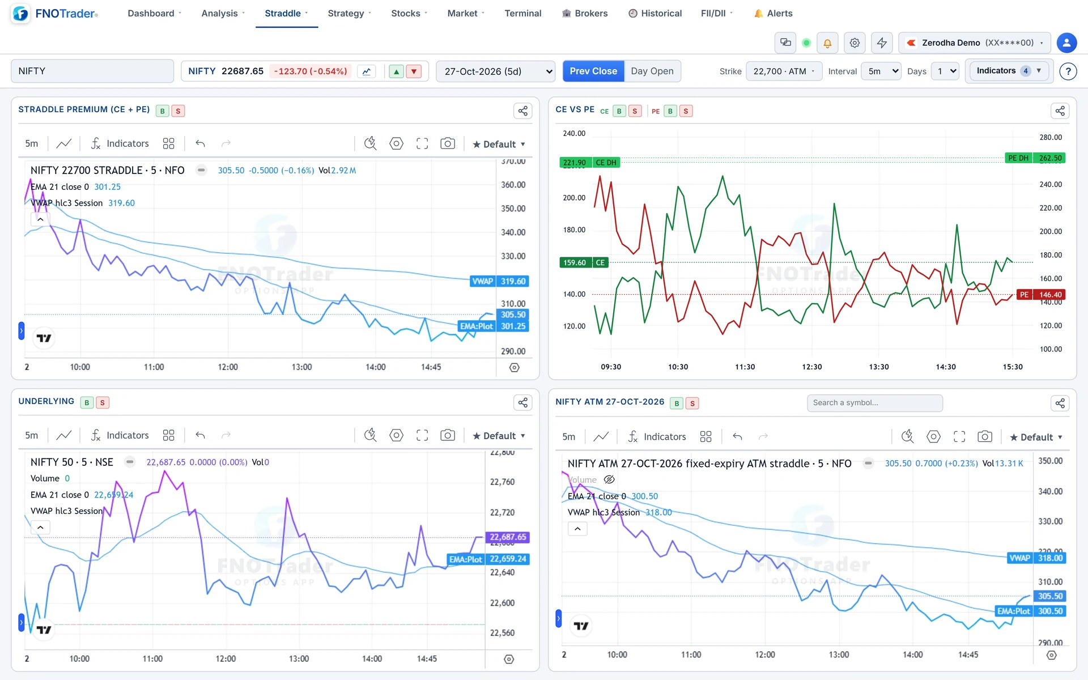Open the Strike 22,700 ATM dropdown

(784, 71)
